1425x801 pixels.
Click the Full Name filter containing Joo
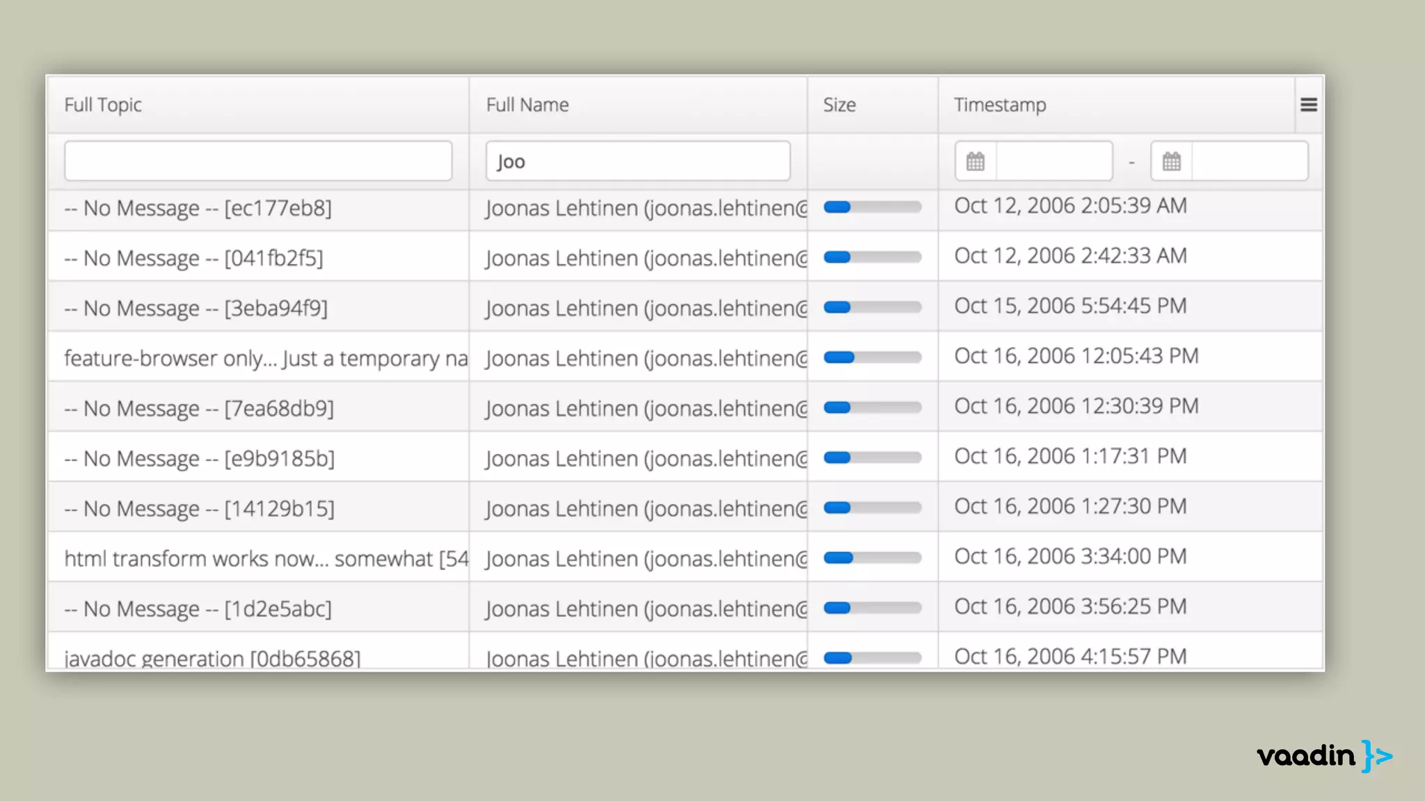637,161
